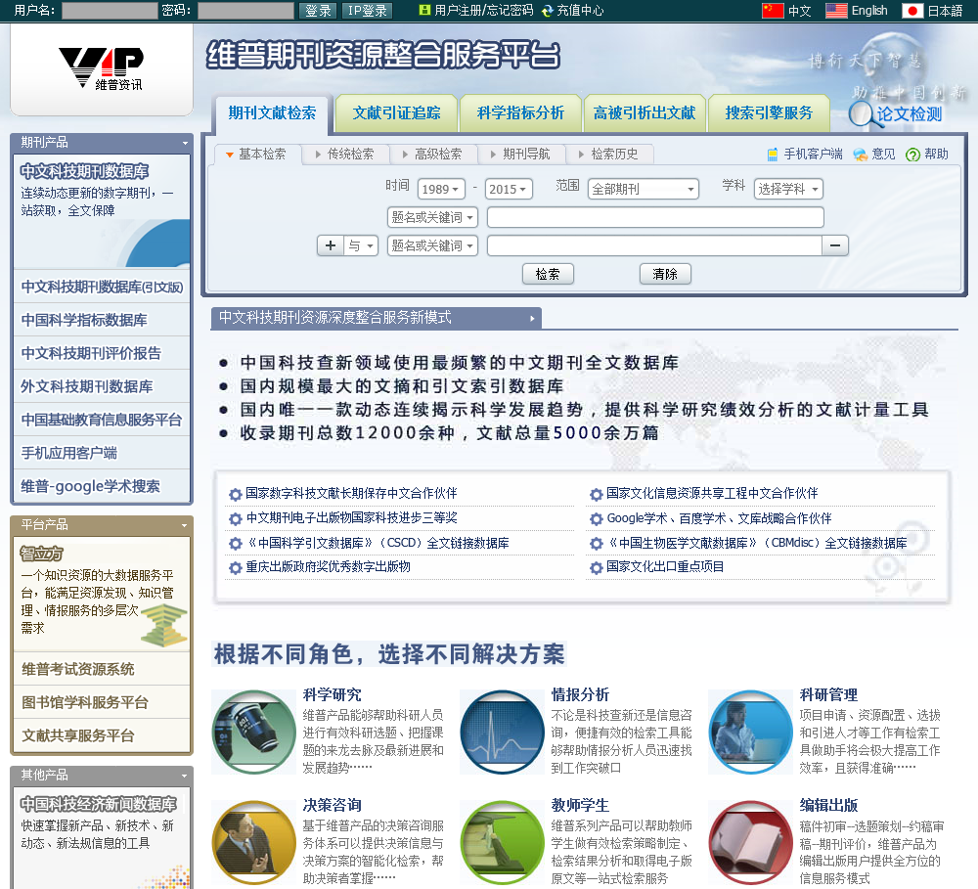
Task: Click the 科学研究 microscope image
Action: [254, 732]
